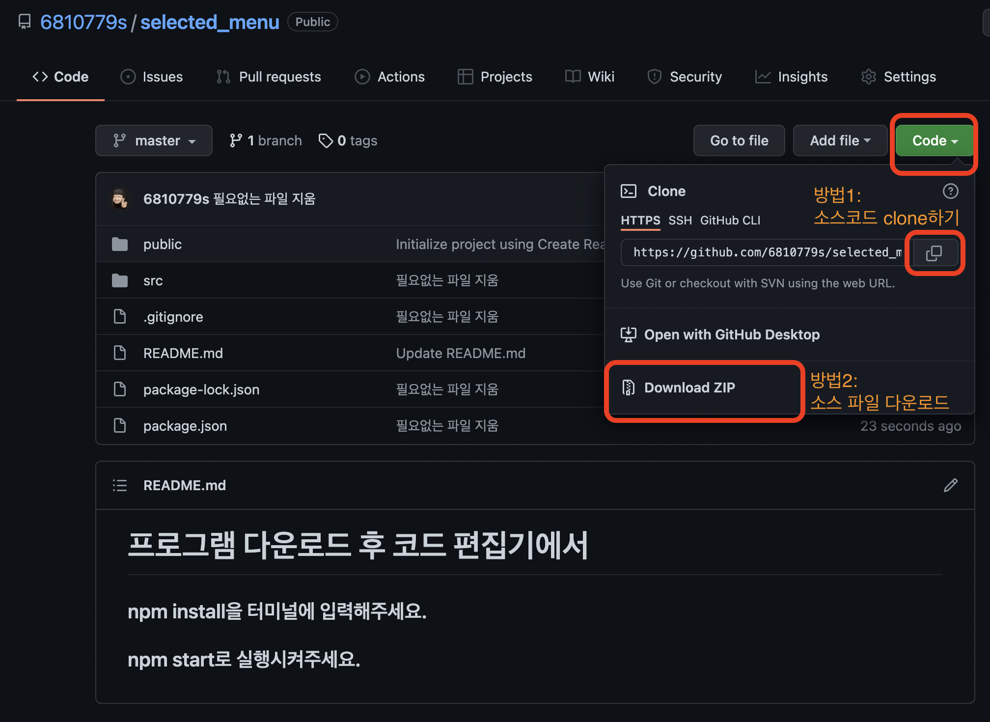Screen dimensions: 990x722
Task: Click Download ZIP
Action: 689,388
